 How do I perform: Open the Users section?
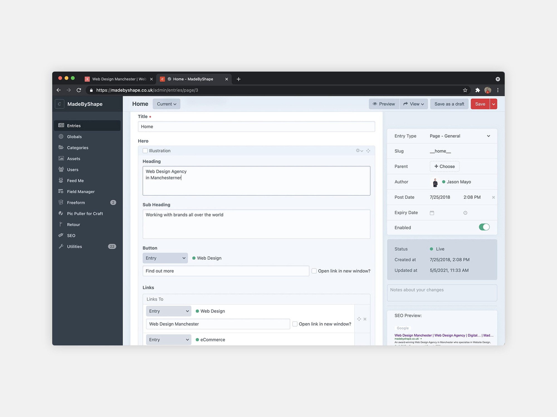click(x=72, y=169)
